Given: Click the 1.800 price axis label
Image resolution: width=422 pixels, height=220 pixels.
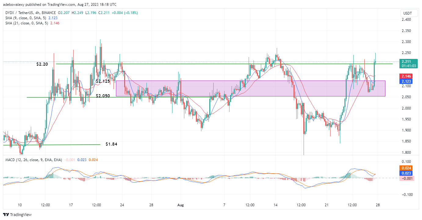Looking at the screenshot, I should 407,153.
